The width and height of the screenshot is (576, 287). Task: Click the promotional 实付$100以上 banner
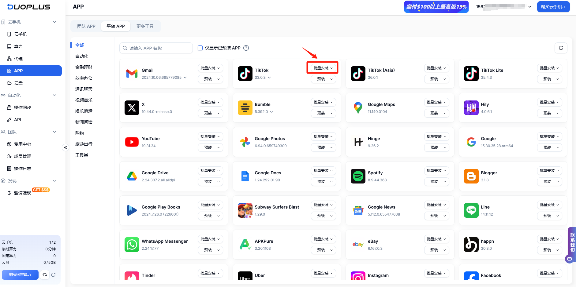coord(436,7)
